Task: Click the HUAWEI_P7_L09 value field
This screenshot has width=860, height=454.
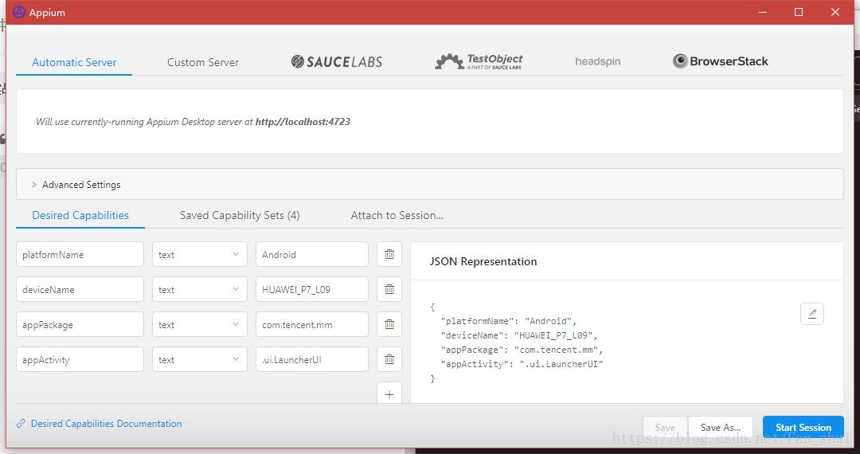Action: tap(312, 289)
